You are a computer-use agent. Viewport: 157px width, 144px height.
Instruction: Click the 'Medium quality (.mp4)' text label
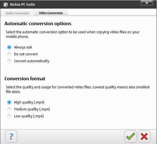(32, 109)
